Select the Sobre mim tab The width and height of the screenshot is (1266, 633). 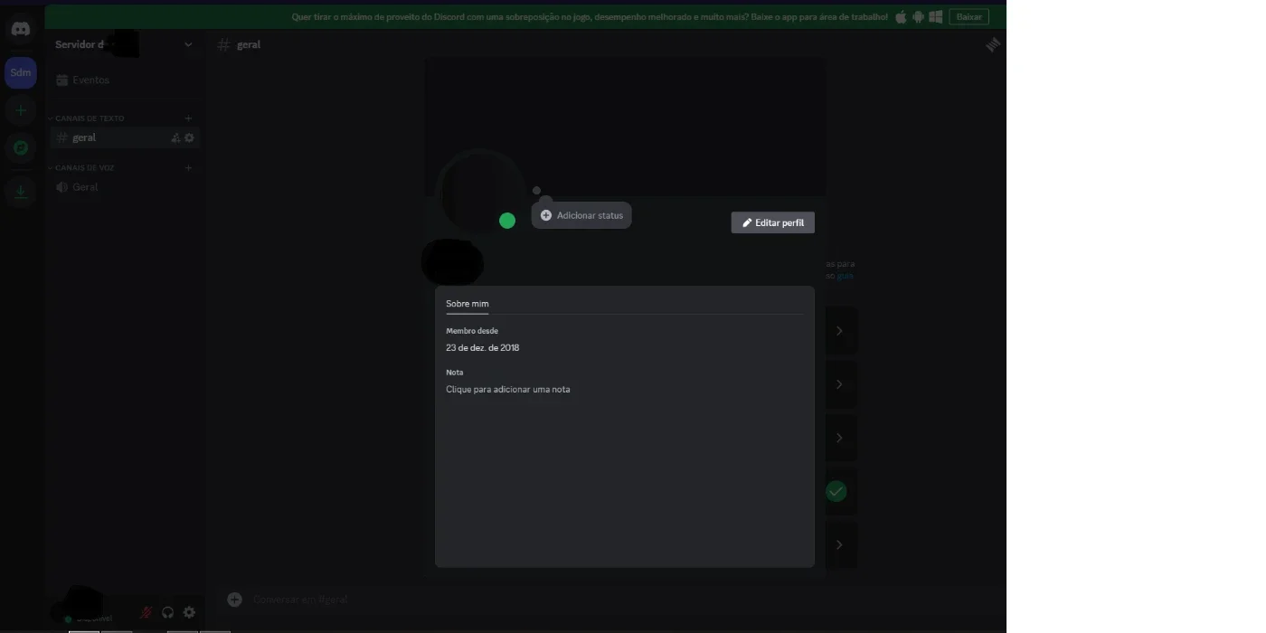(468, 304)
